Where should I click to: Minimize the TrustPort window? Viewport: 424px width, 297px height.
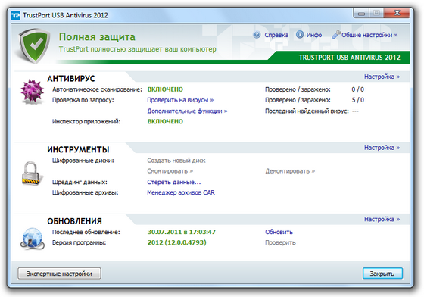(362, 13)
